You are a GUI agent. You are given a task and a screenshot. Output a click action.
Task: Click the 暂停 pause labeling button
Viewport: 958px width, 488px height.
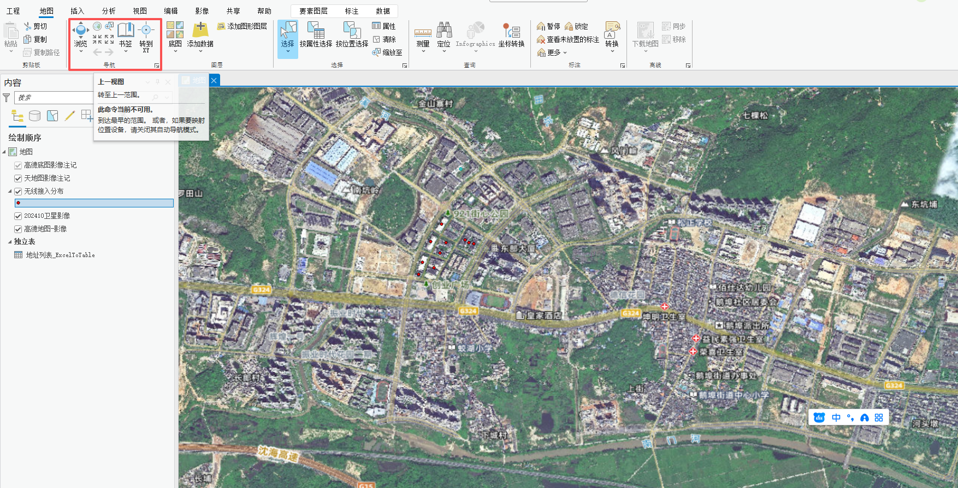(x=548, y=26)
